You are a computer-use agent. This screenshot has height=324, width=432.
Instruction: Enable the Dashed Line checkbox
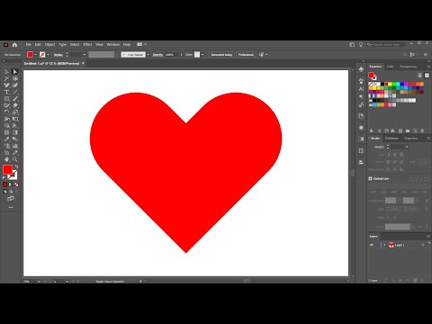(x=370, y=178)
